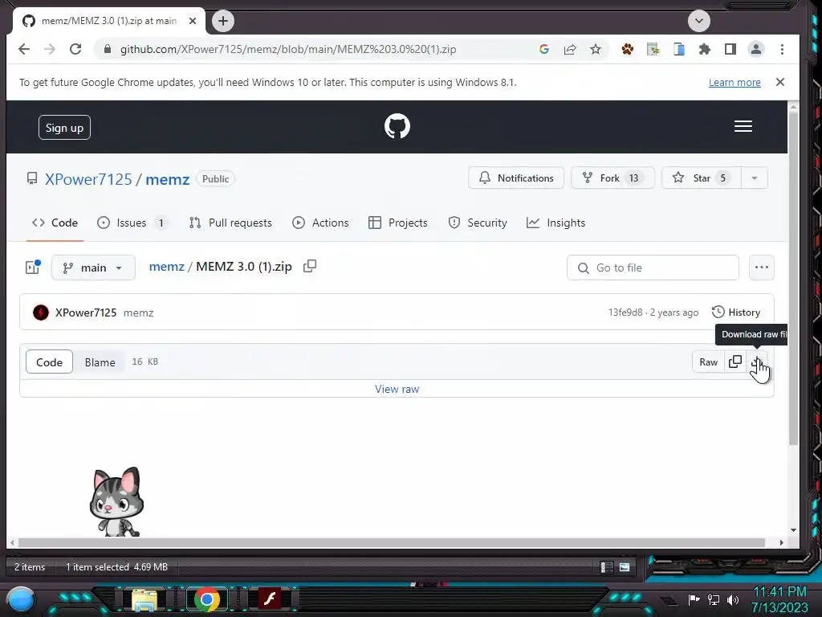Image resolution: width=822 pixels, height=617 pixels.
Task: Open the Security tab
Action: pos(478,223)
